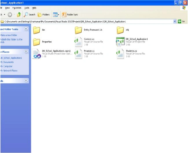188x153 pixels.
Task: Select the Entity Framework Lib folder name
Action: [93, 30]
